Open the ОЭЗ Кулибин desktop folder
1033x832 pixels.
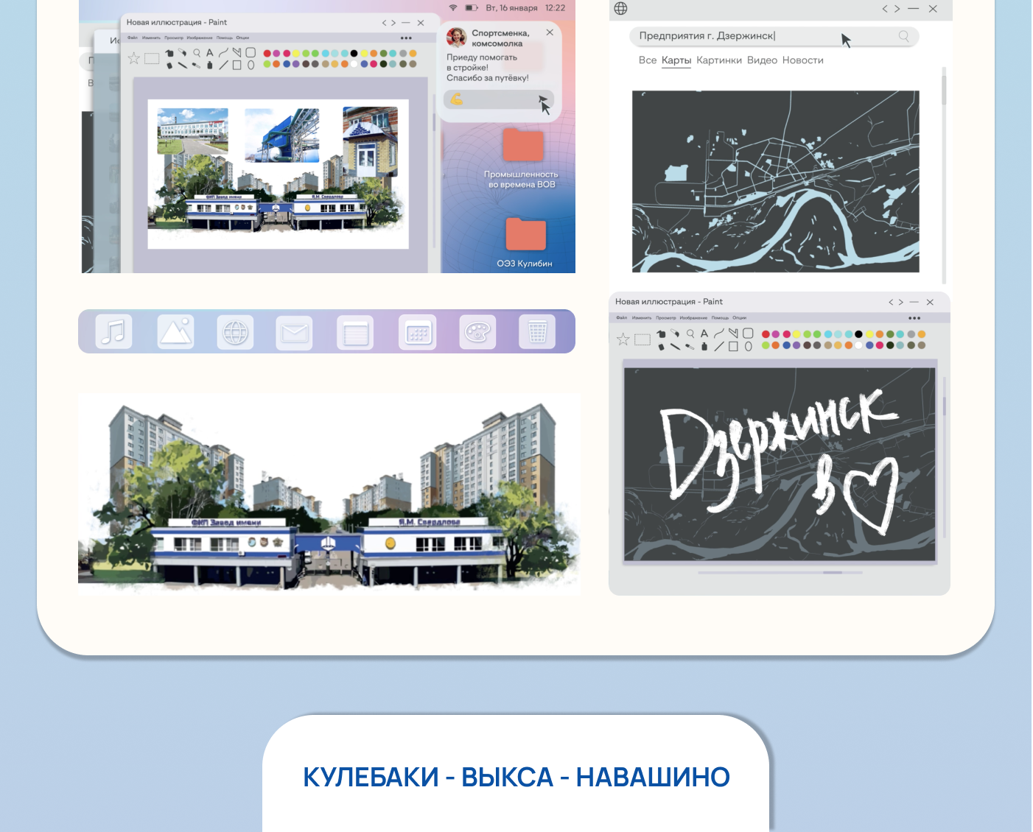click(x=525, y=237)
